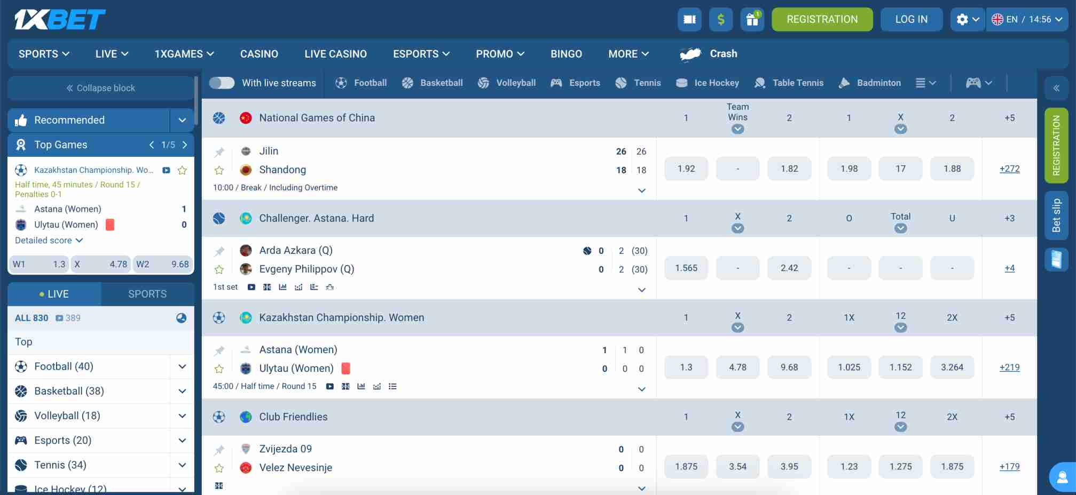Click Collapse block button
This screenshot has width=1076, height=495.
(x=101, y=88)
